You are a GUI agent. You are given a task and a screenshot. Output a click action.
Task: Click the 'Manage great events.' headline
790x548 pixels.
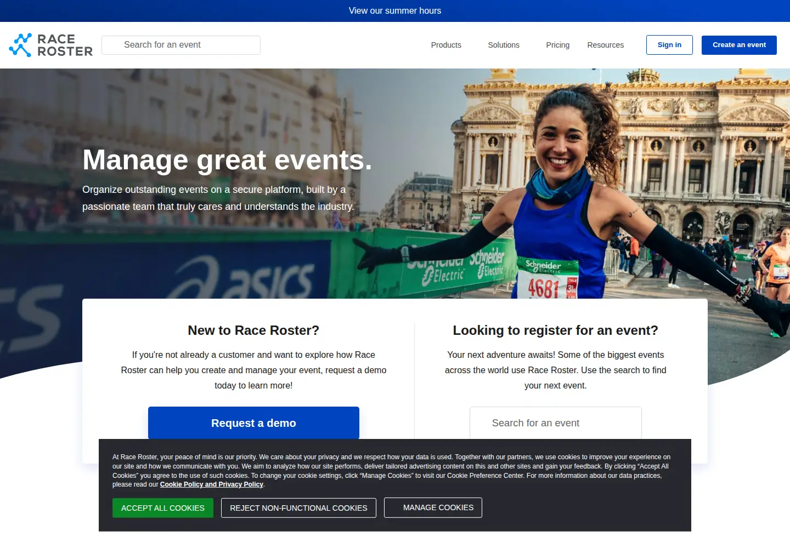227,160
